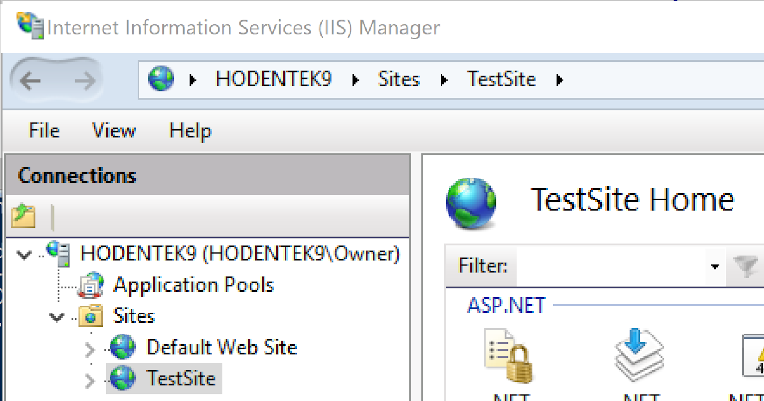Open the Filter dropdown arrow

point(714,267)
